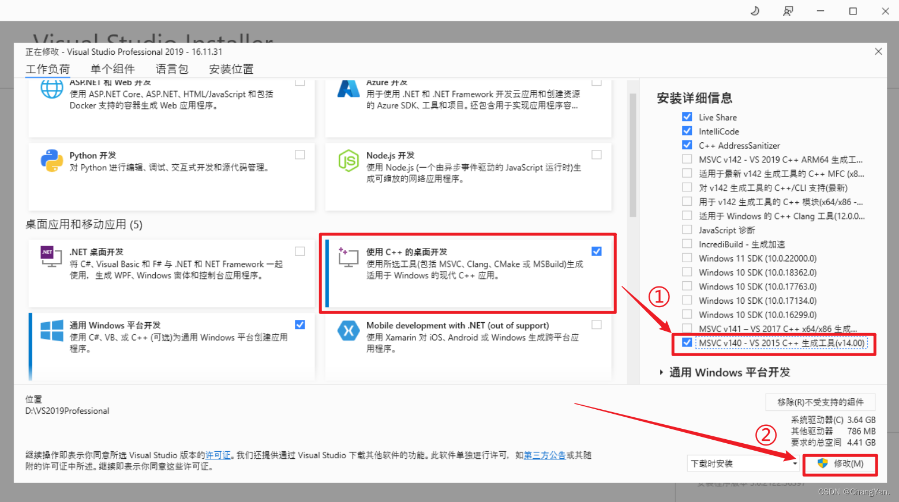Click the Python development icon
This screenshot has height=502, width=899.
pos(52,161)
